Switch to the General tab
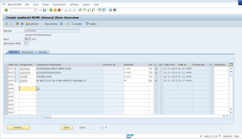242x139 pixels. coord(42,52)
